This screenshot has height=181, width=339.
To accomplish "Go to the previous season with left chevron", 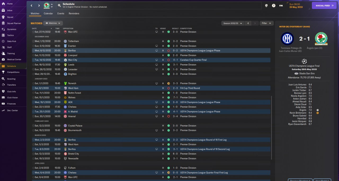I will 248,23.
